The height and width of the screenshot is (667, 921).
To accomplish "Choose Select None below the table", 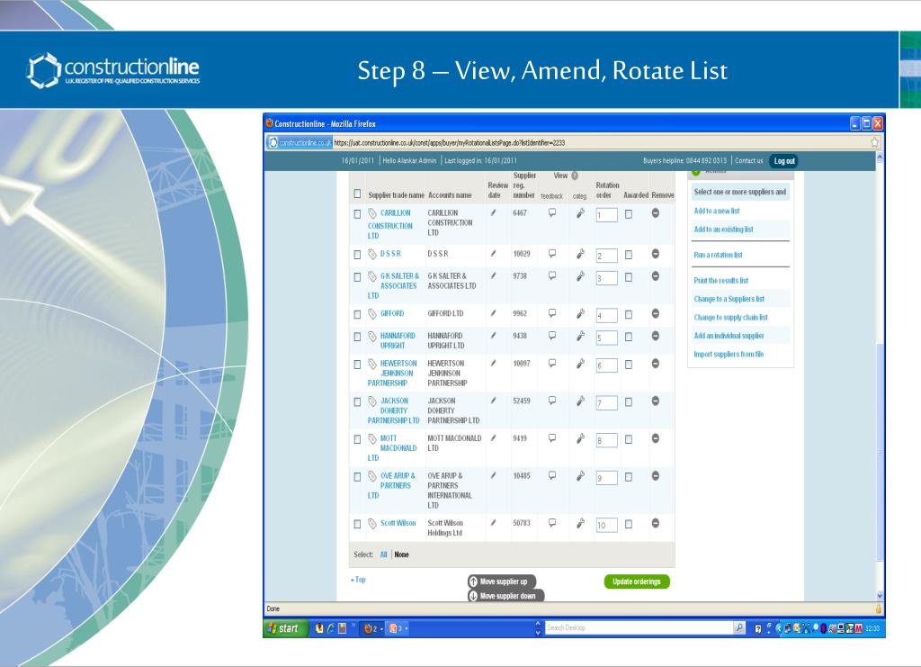I will coord(402,554).
